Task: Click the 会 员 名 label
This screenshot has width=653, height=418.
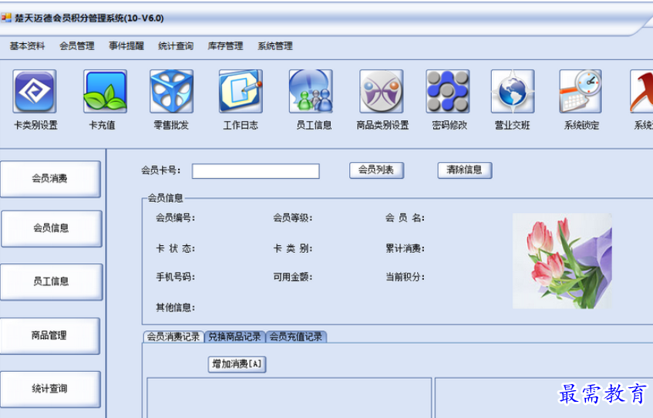Action: coord(406,218)
